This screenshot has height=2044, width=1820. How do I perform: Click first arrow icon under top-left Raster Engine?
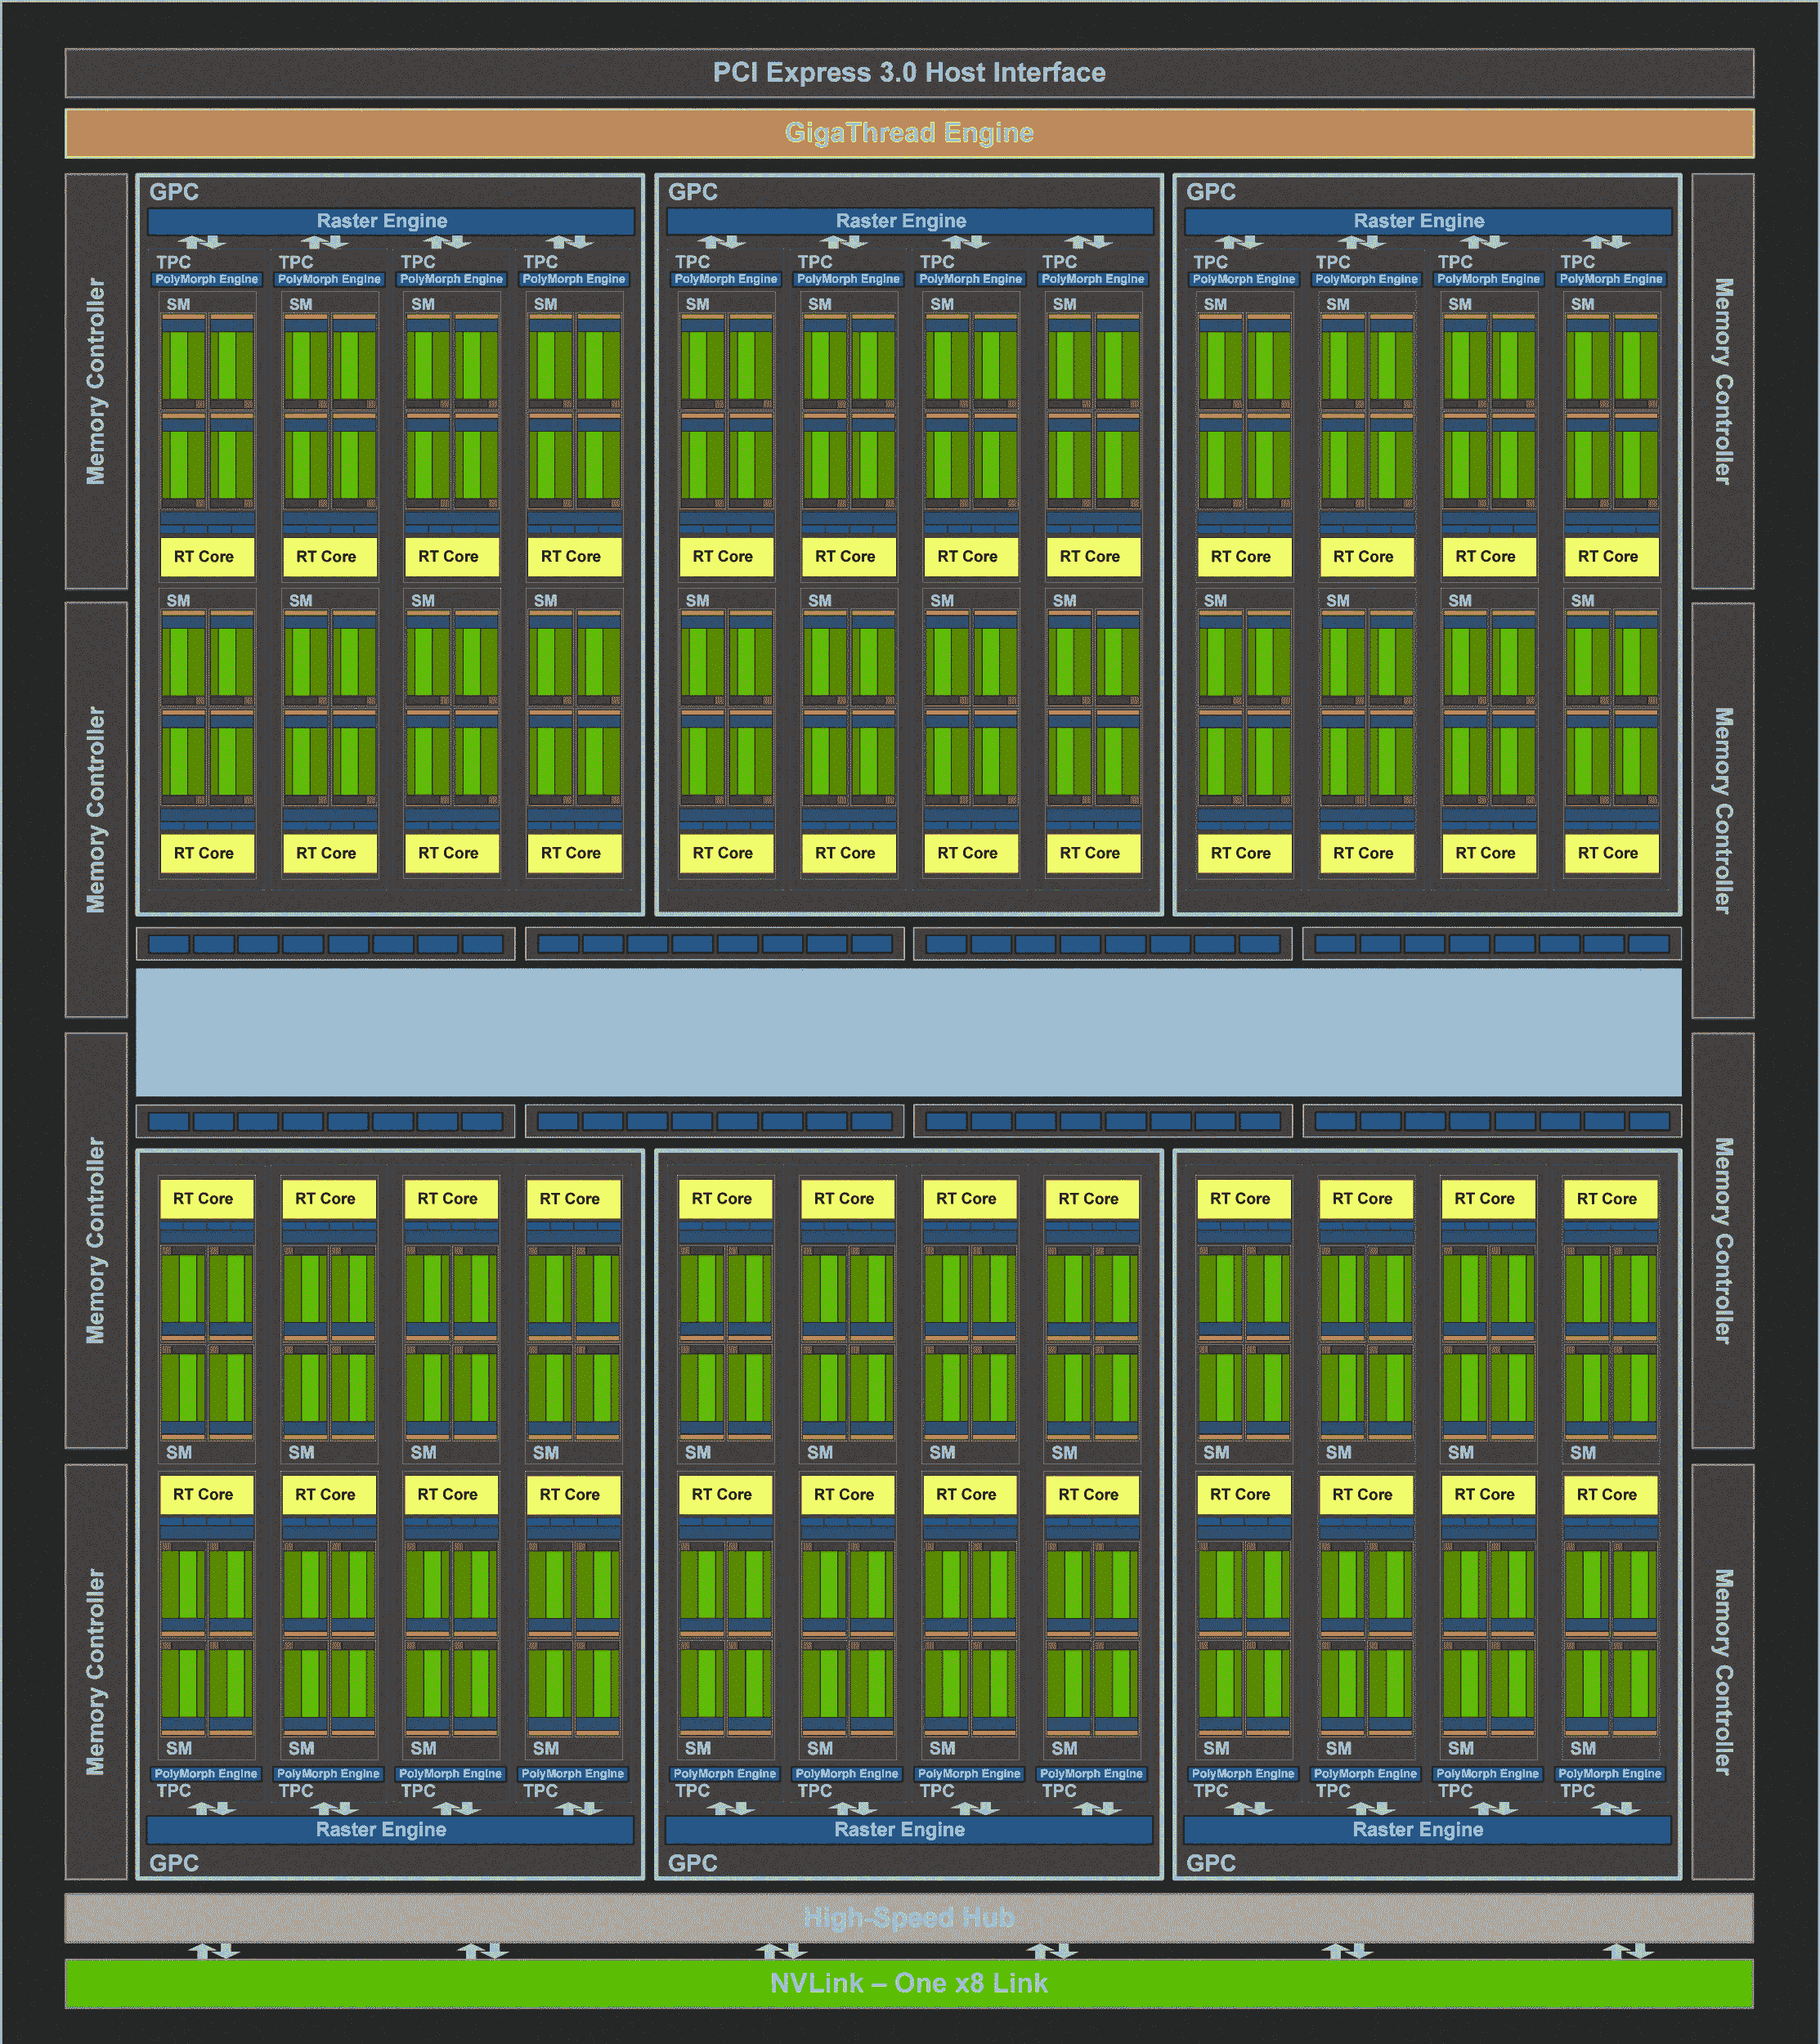tap(202, 242)
